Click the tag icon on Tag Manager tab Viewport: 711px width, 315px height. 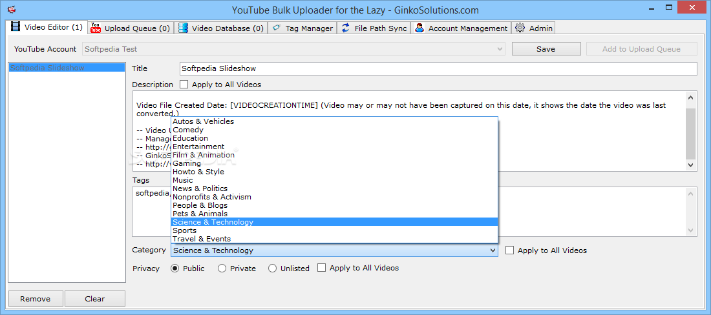277,28
